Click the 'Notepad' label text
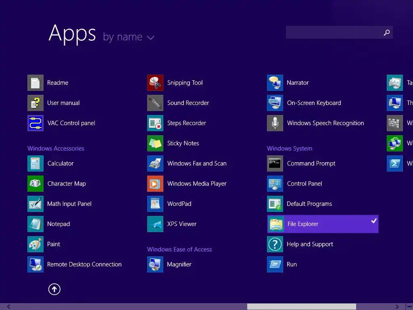413x310 pixels. [x=58, y=224]
